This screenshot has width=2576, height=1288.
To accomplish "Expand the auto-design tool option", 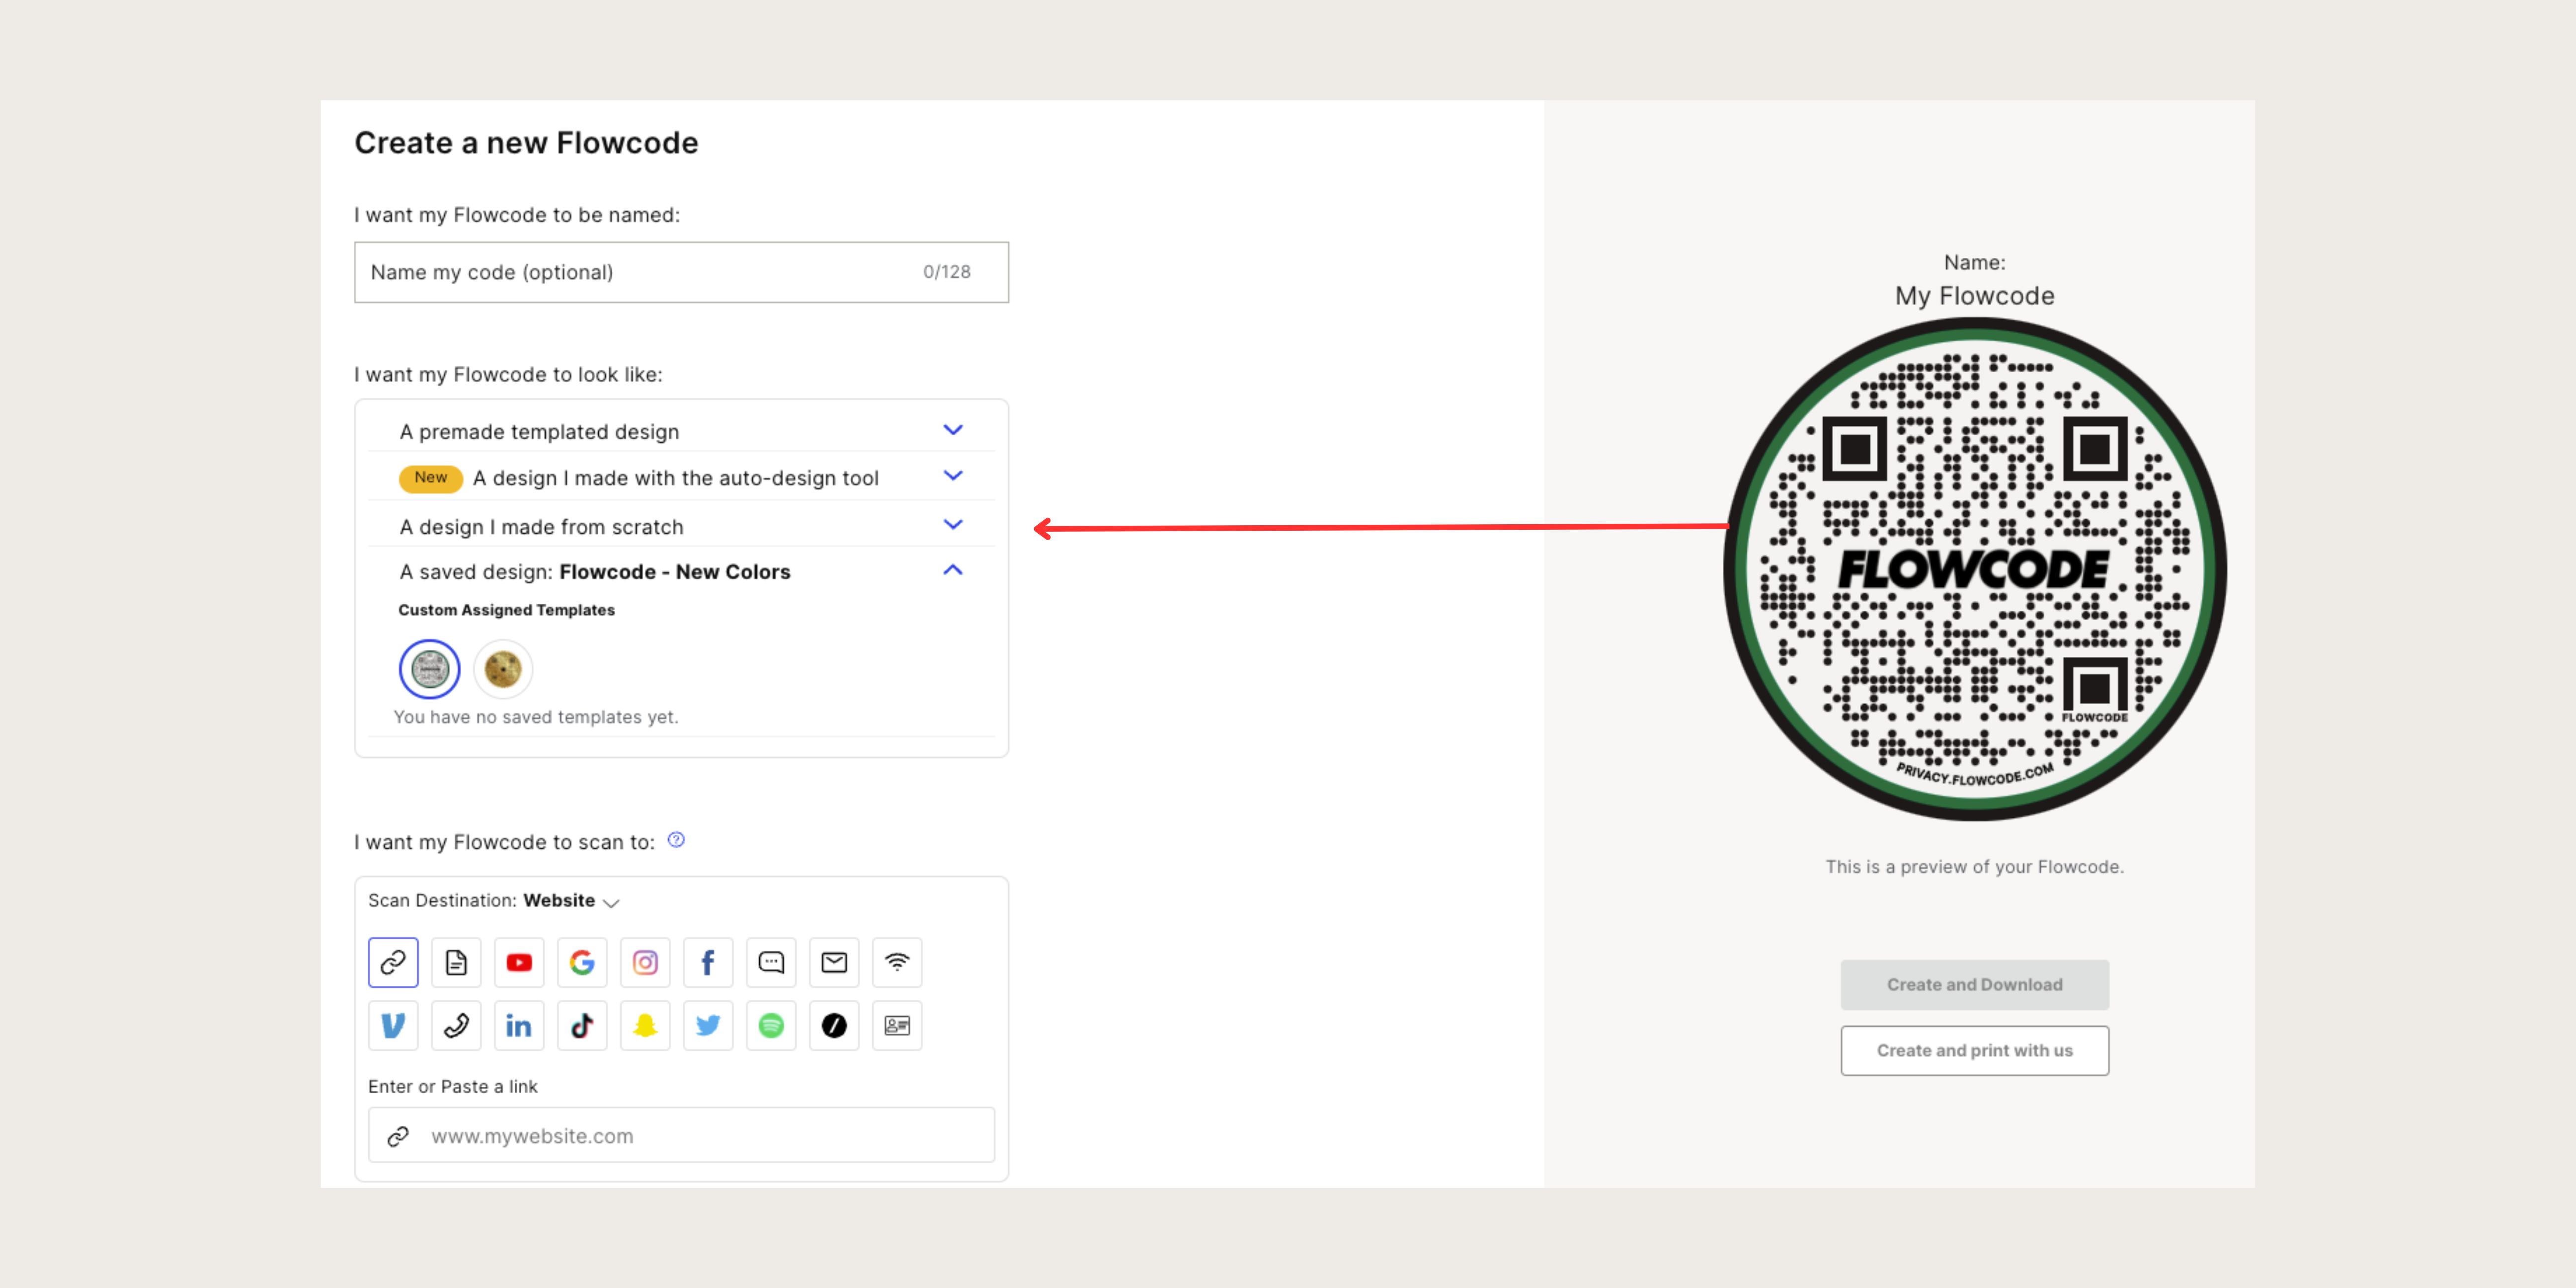I will point(952,476).
